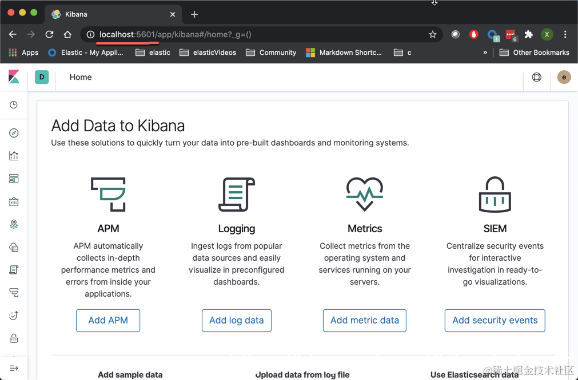Open Chrome three-dot menu

point(565,35)
